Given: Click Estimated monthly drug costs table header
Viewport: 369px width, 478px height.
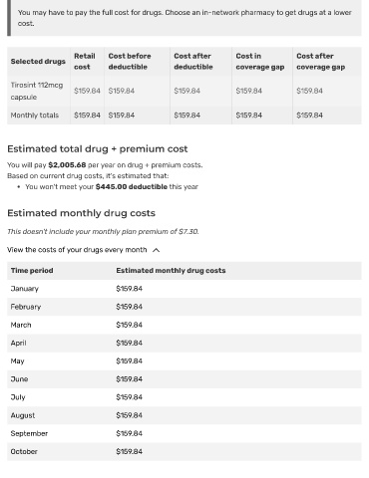Looking at the screenshot, I should tap(171, 271).
